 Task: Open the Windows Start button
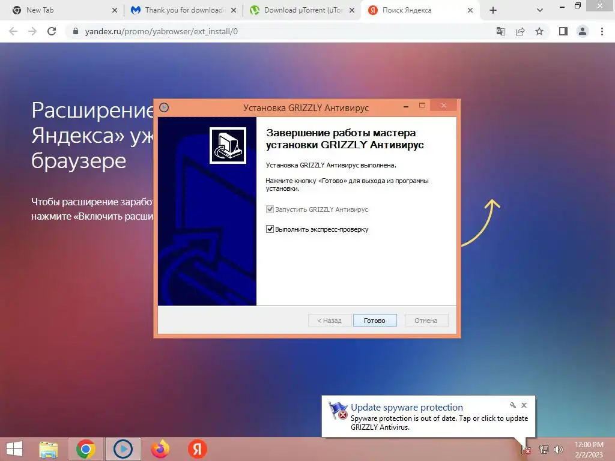(14, 449)
